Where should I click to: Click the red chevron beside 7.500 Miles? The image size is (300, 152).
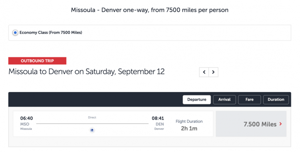point(280,124)
